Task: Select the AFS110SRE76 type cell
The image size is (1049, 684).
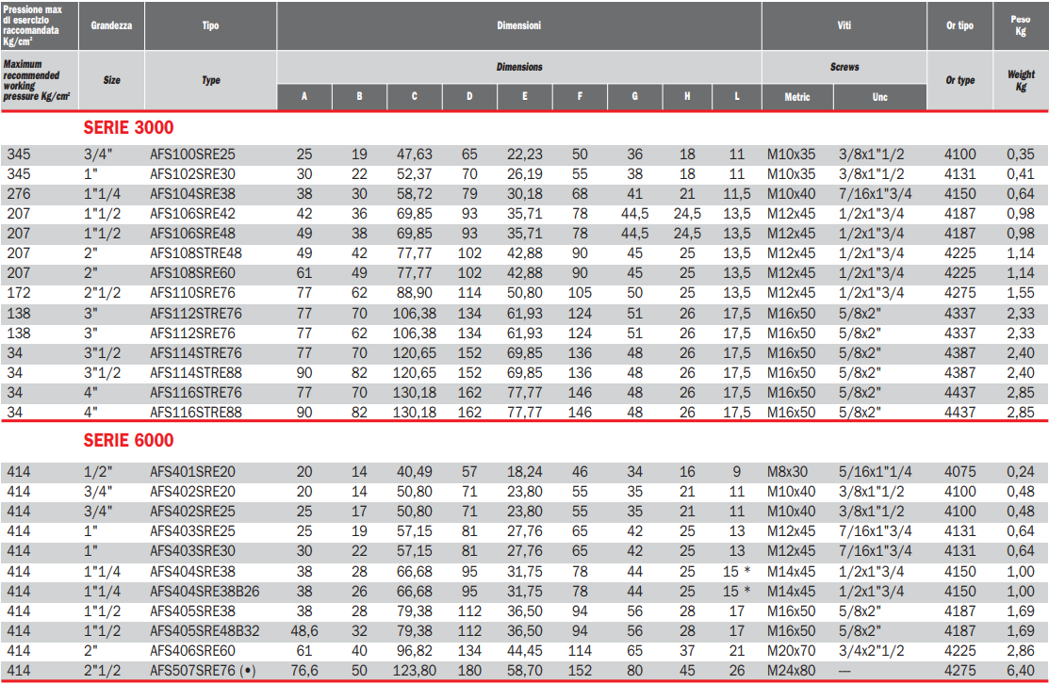Action: (192, 293)
